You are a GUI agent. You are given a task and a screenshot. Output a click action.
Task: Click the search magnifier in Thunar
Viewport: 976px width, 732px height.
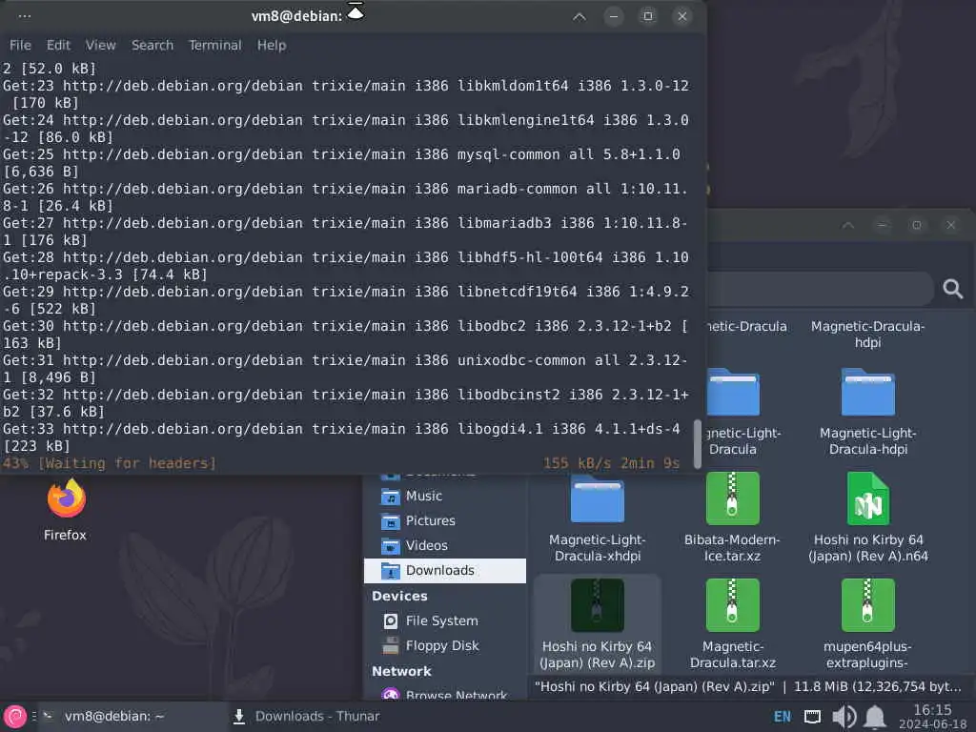952,289
